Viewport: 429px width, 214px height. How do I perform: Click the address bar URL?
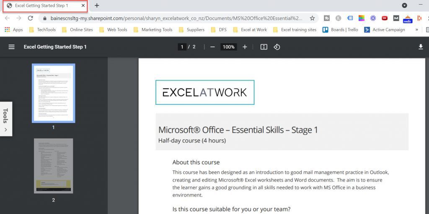[x=176, y=18]
